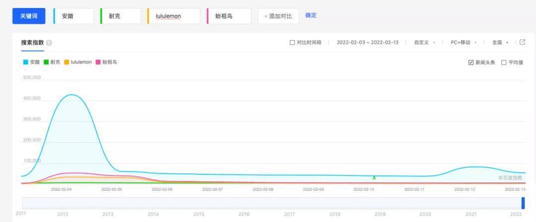The width and height of the screenshot is (536, 222).
Task: Toggle the 安踏 legend swatch
Action: coord(26,62)
